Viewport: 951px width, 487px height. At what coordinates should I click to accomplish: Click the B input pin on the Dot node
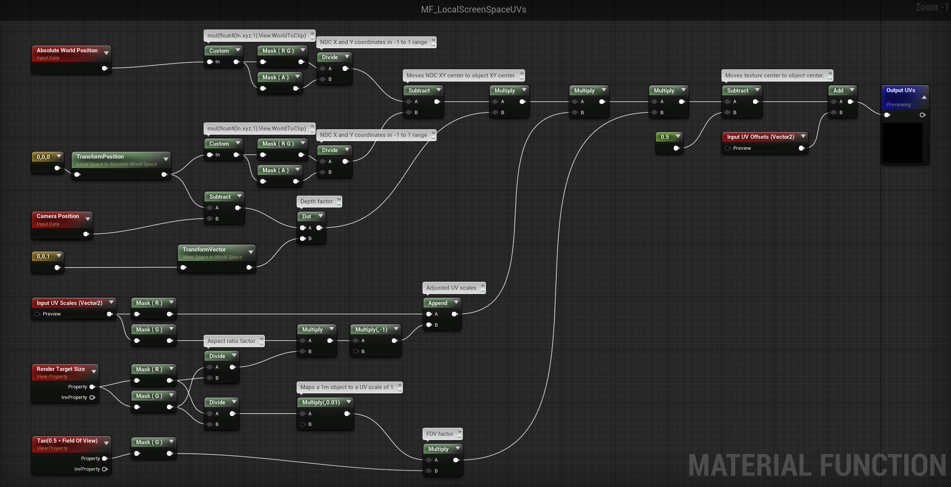(303, 238)
